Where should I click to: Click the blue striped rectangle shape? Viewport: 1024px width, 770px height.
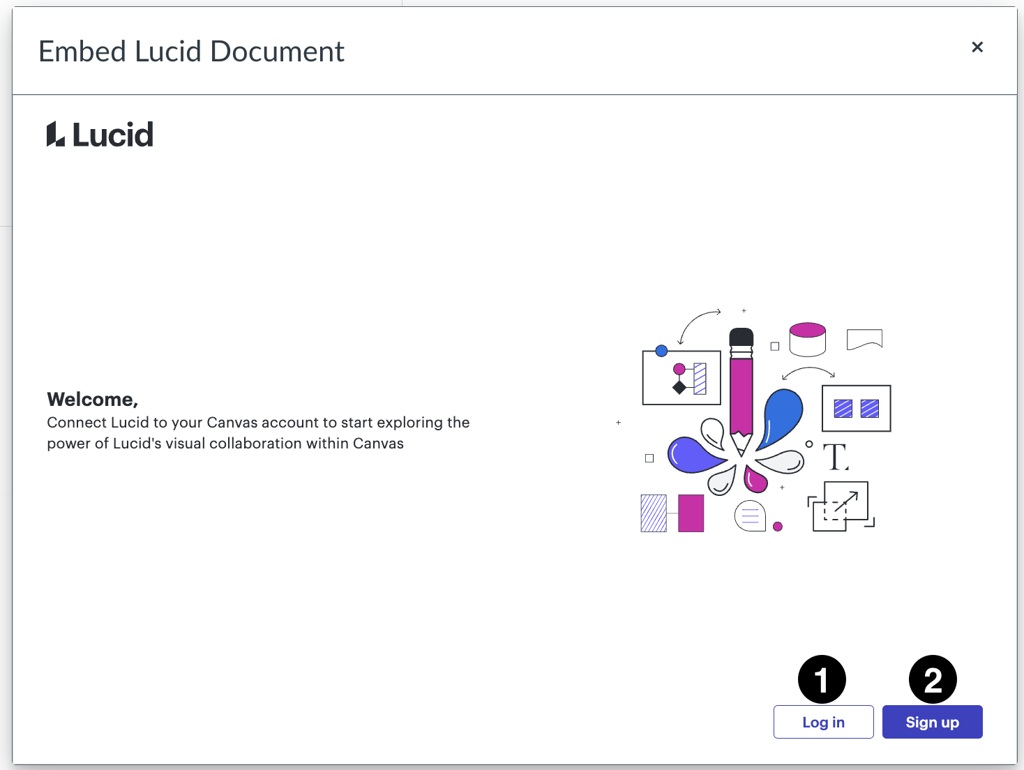coord(654,513)
